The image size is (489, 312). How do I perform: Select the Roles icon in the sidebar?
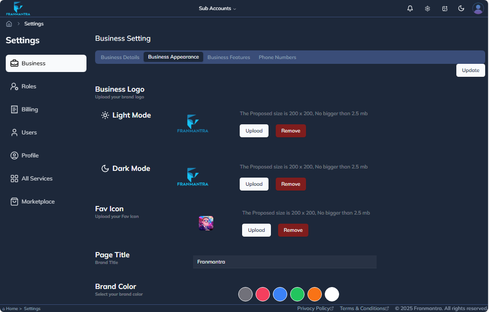tap(13, 86)
